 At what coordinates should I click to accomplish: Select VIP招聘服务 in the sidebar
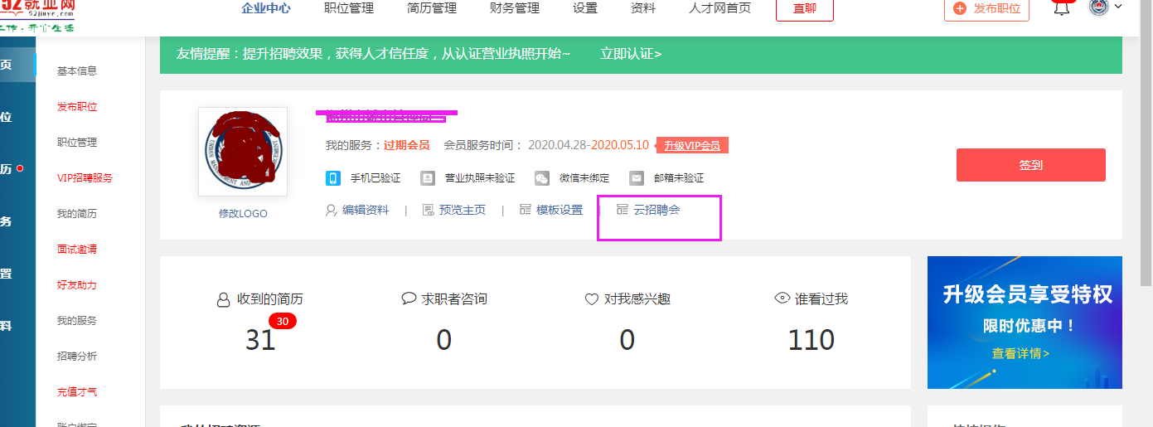coord(85,178)
